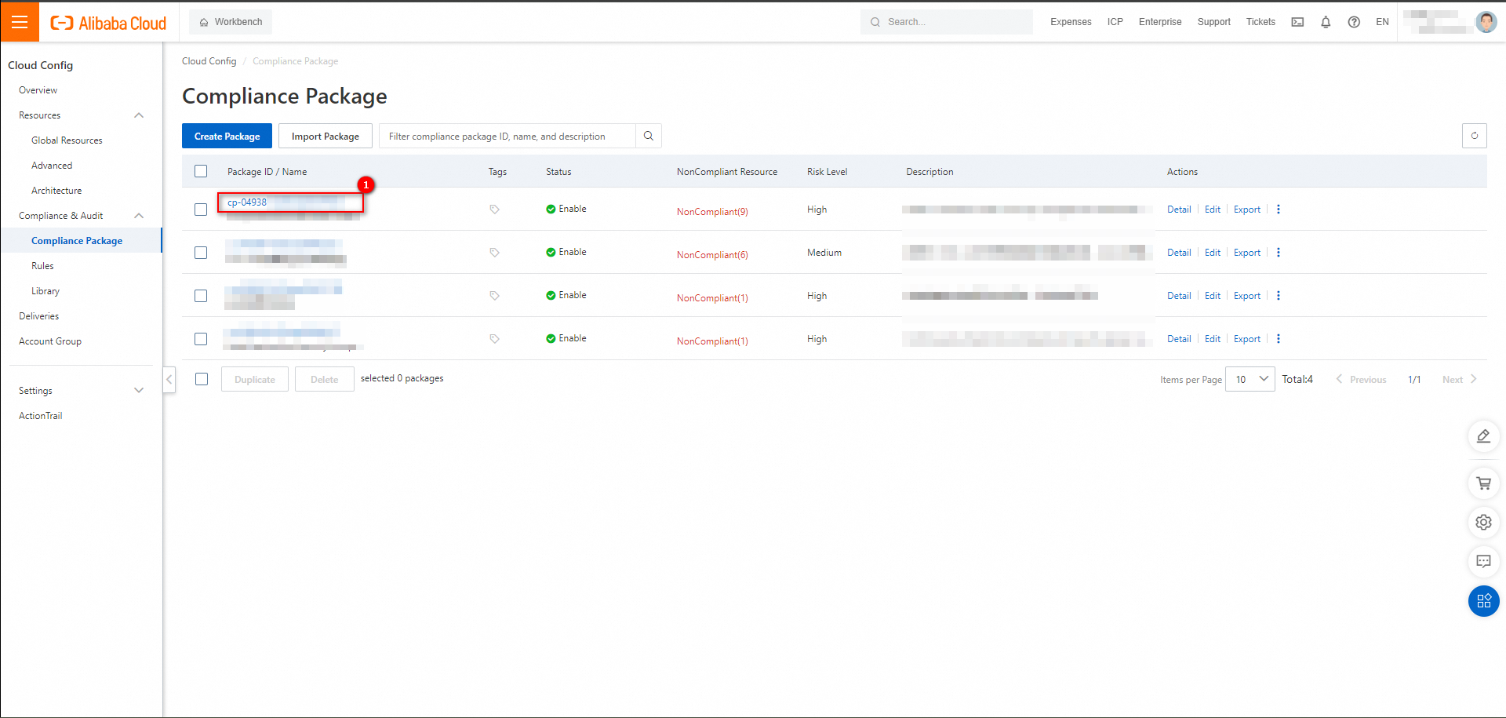Open the Tickets top menu

tap(1260, 22)
